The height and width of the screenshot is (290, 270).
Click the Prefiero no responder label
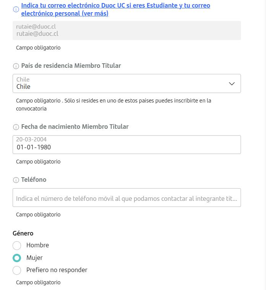57,270
